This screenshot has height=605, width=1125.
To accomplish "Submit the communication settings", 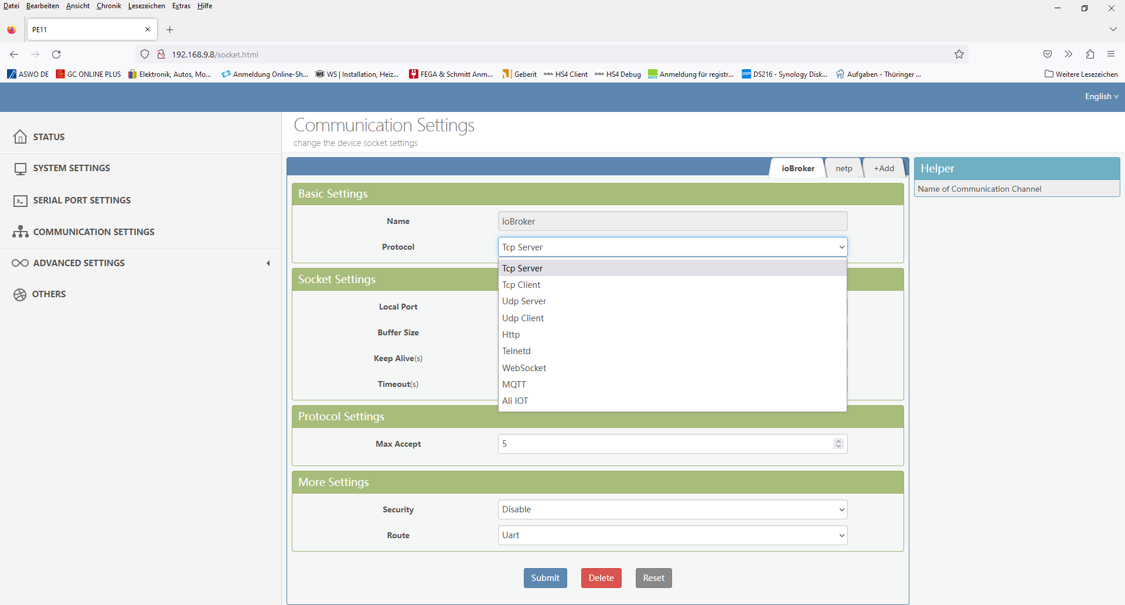I will click(x=545, y=578).
